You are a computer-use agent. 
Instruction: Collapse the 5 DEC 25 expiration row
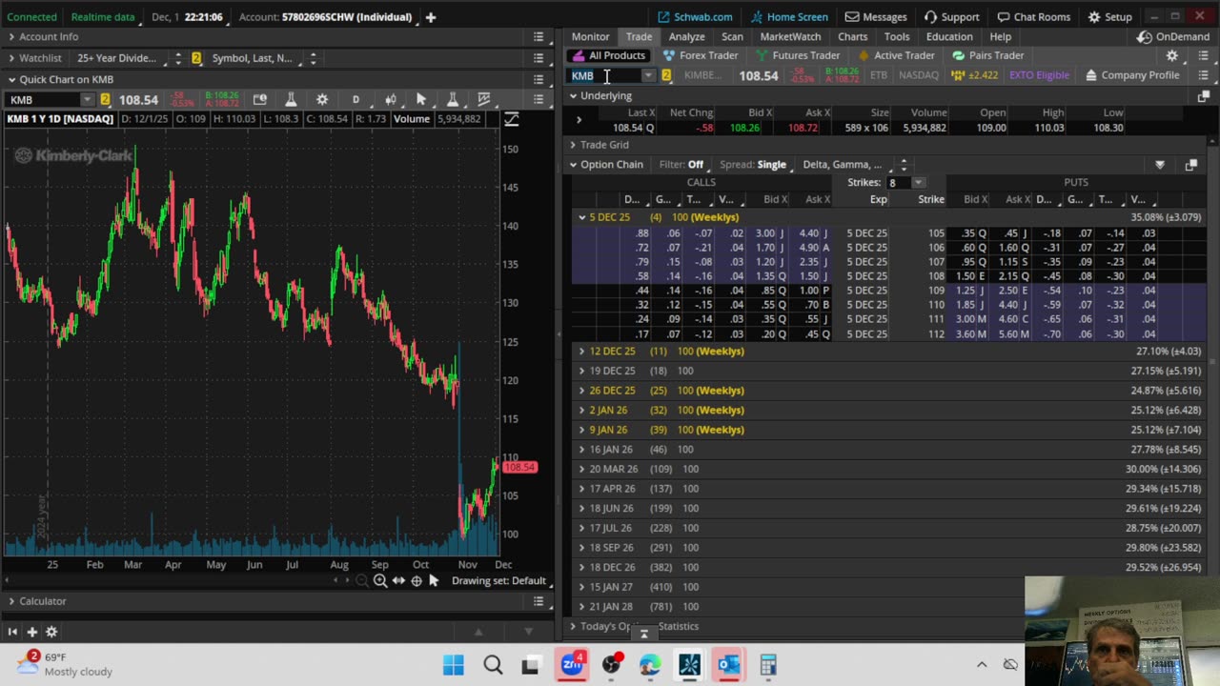[582, 217]
